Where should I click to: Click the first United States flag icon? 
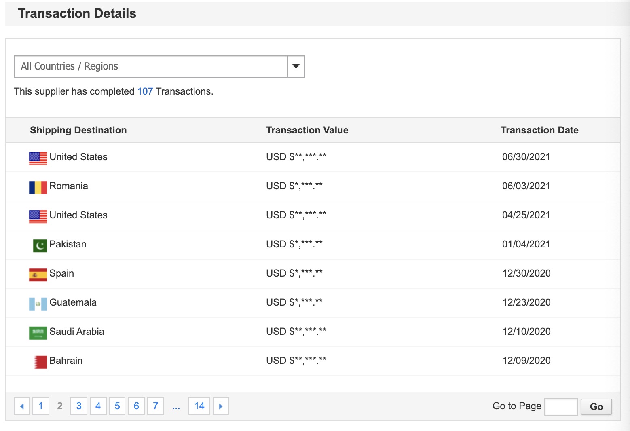tap(38, 158)
